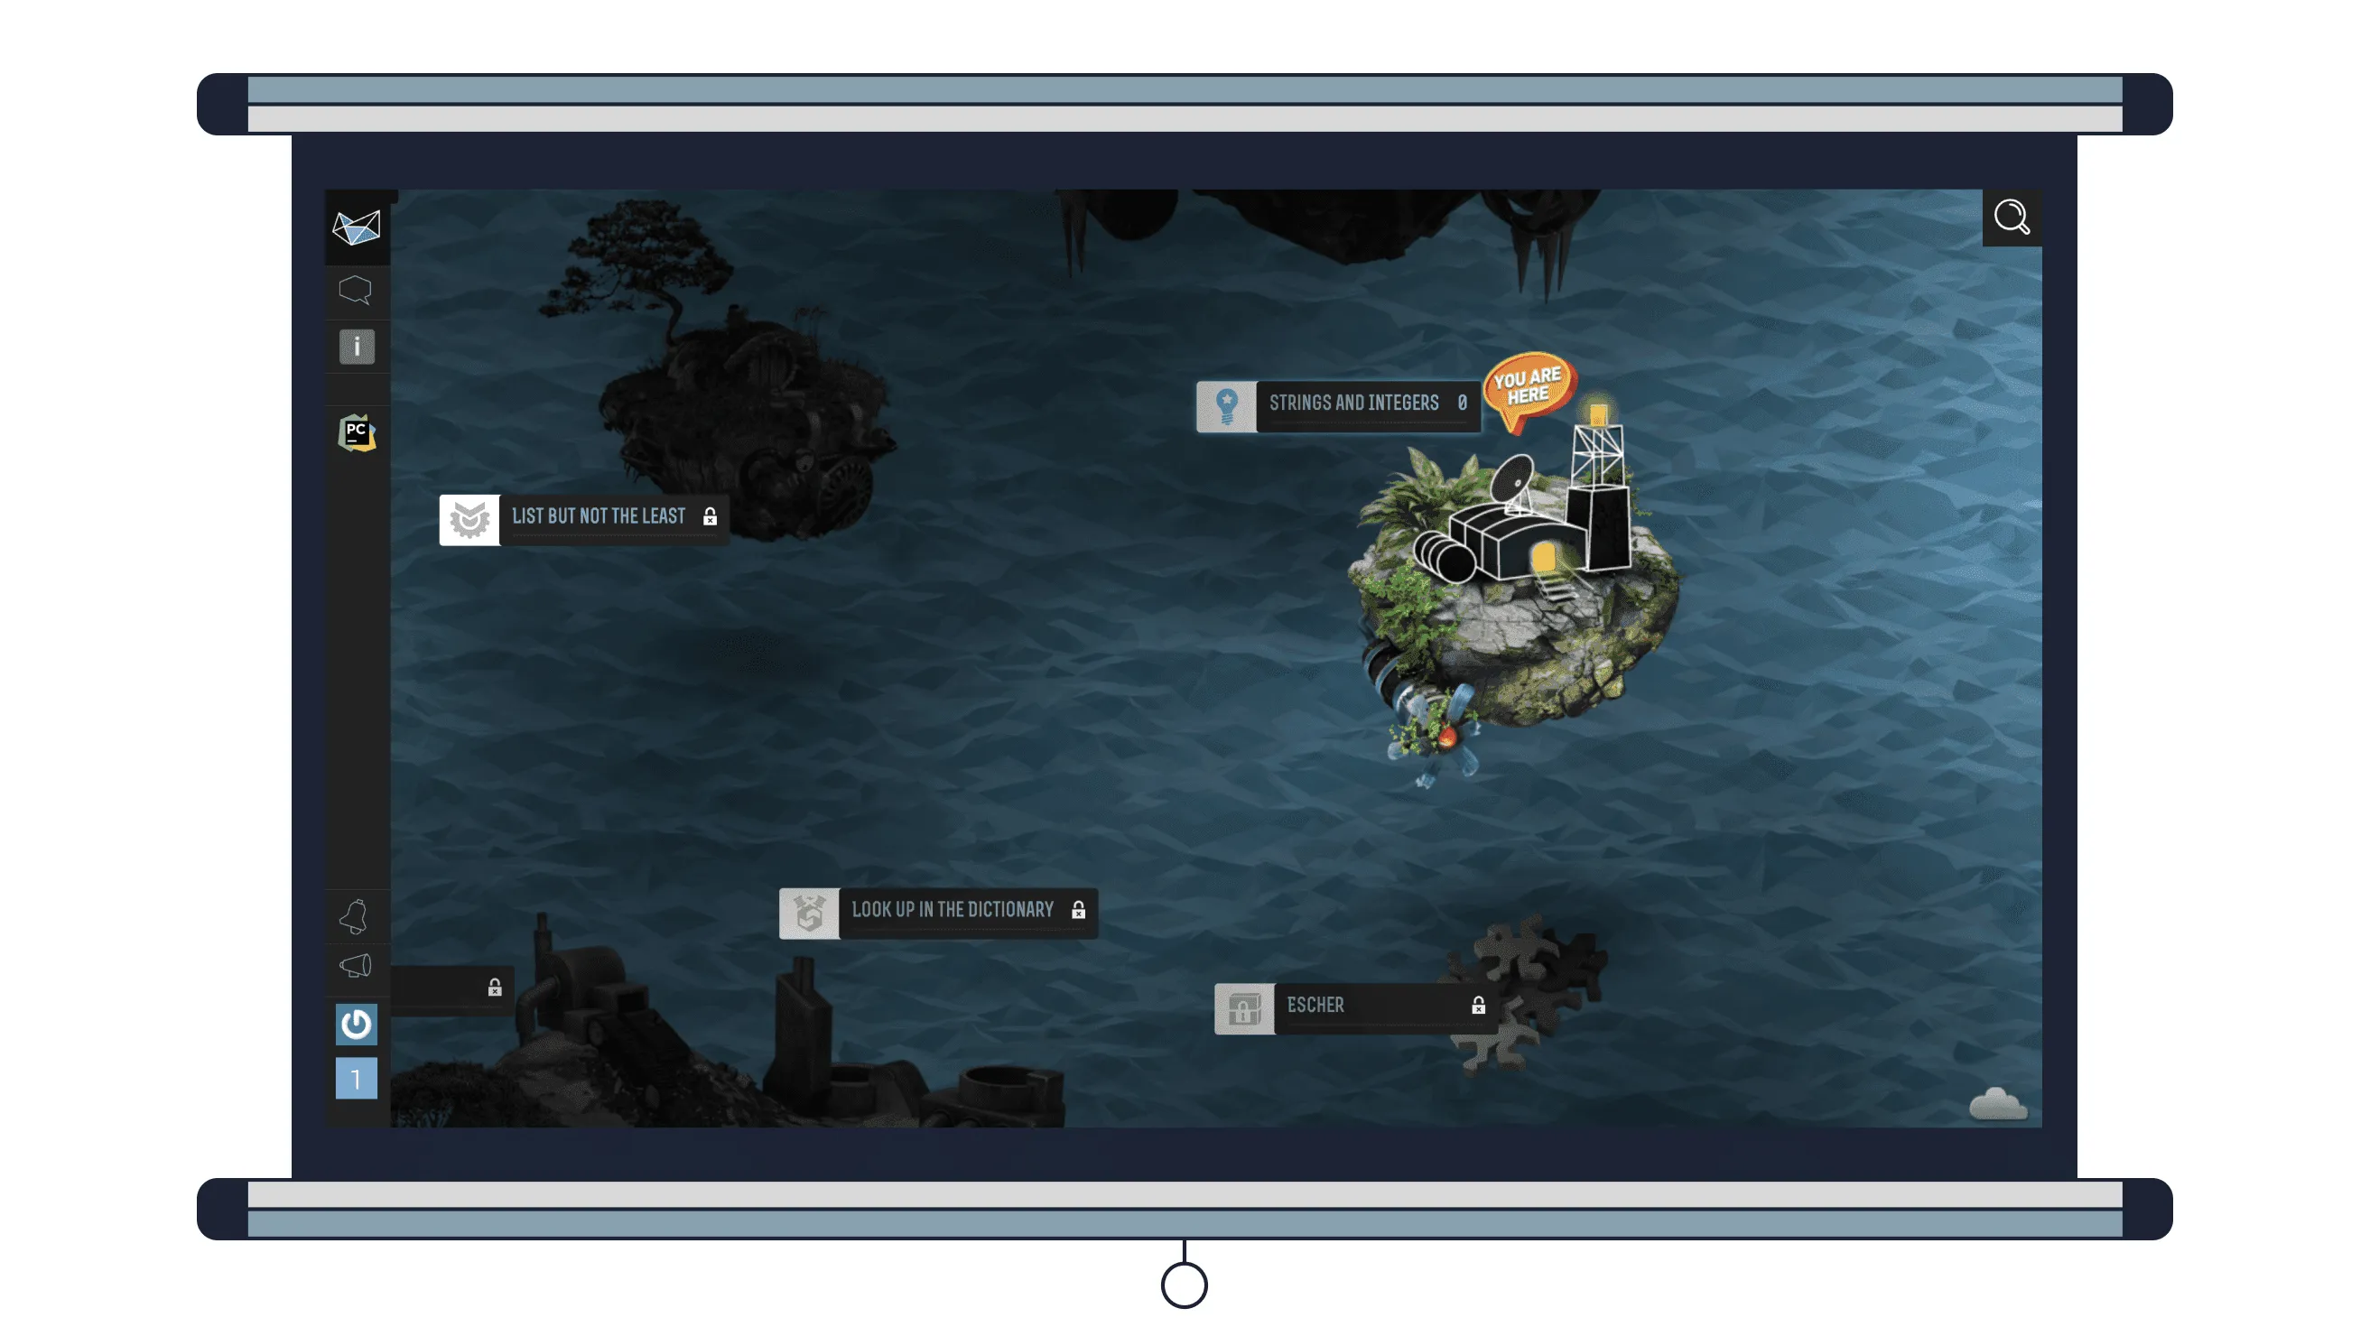Open the JetBrains/PC icon panel
Screen dimensions: 2370x1327
[x=355, y=432]
